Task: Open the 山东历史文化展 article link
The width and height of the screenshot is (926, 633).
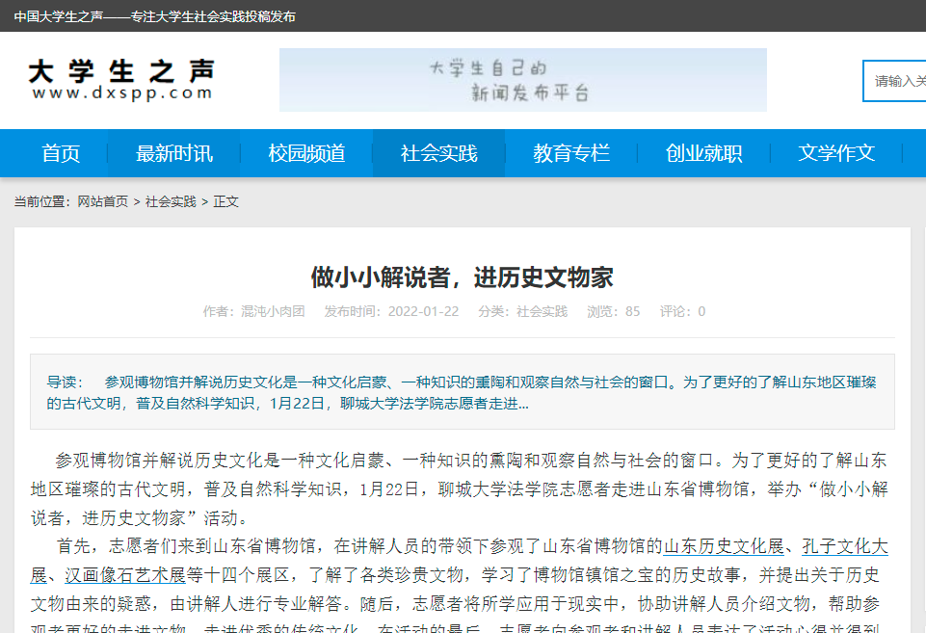Action: click(724, 547)
